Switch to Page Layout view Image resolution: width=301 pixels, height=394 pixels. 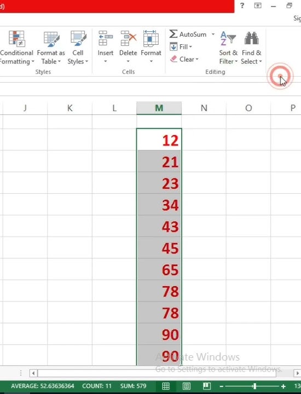[186, 386]
